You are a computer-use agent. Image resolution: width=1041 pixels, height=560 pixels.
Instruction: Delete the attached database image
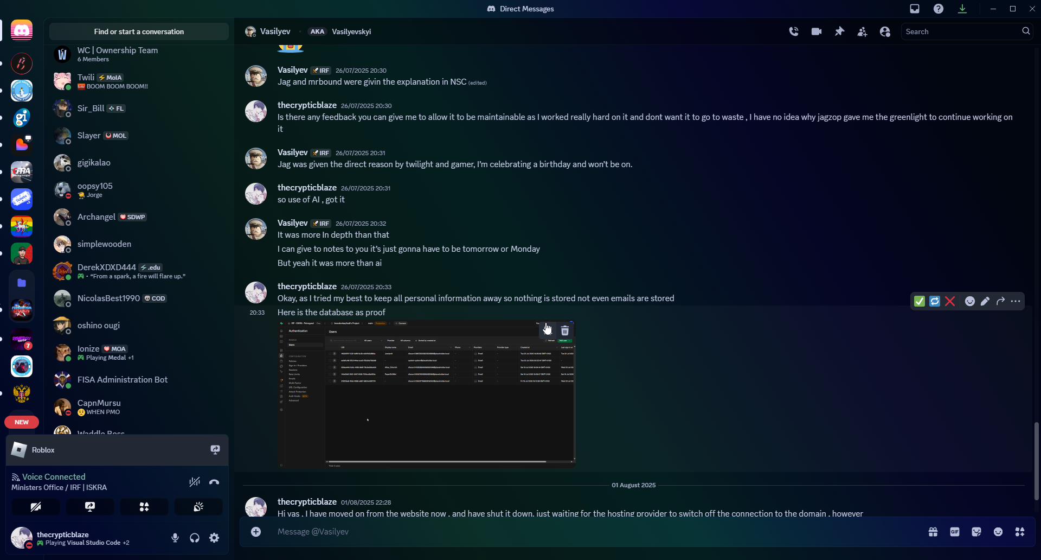[565, 330]
